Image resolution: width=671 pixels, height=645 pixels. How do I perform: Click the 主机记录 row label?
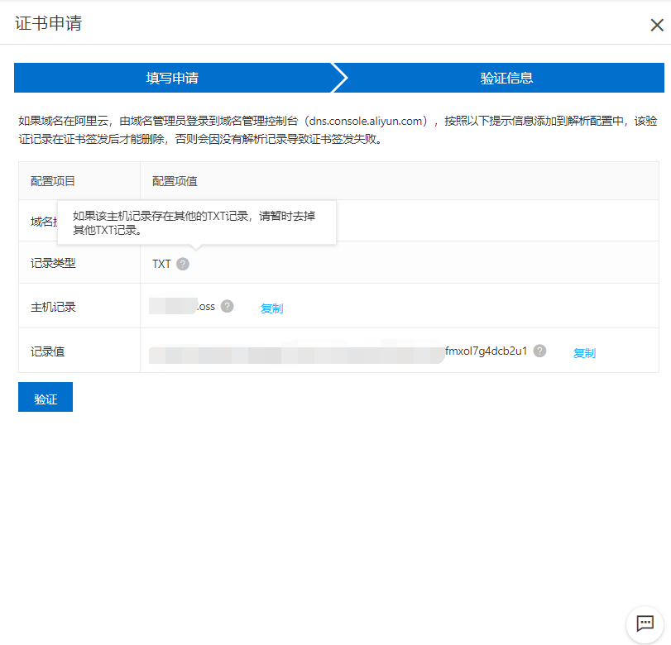(x=53, y=307)
